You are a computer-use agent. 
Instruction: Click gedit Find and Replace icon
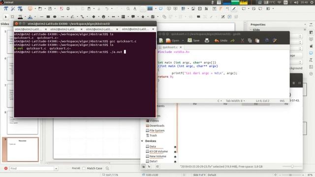point(275,40)
